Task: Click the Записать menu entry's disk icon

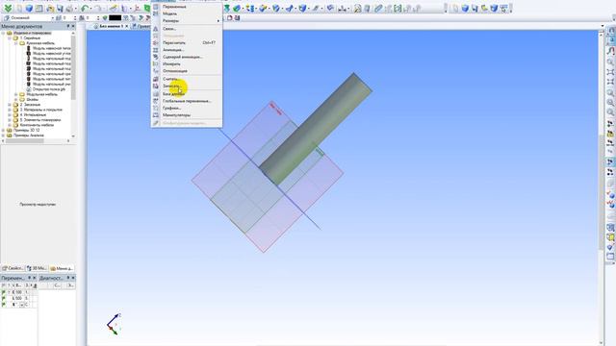Action: tap(156, 86)
